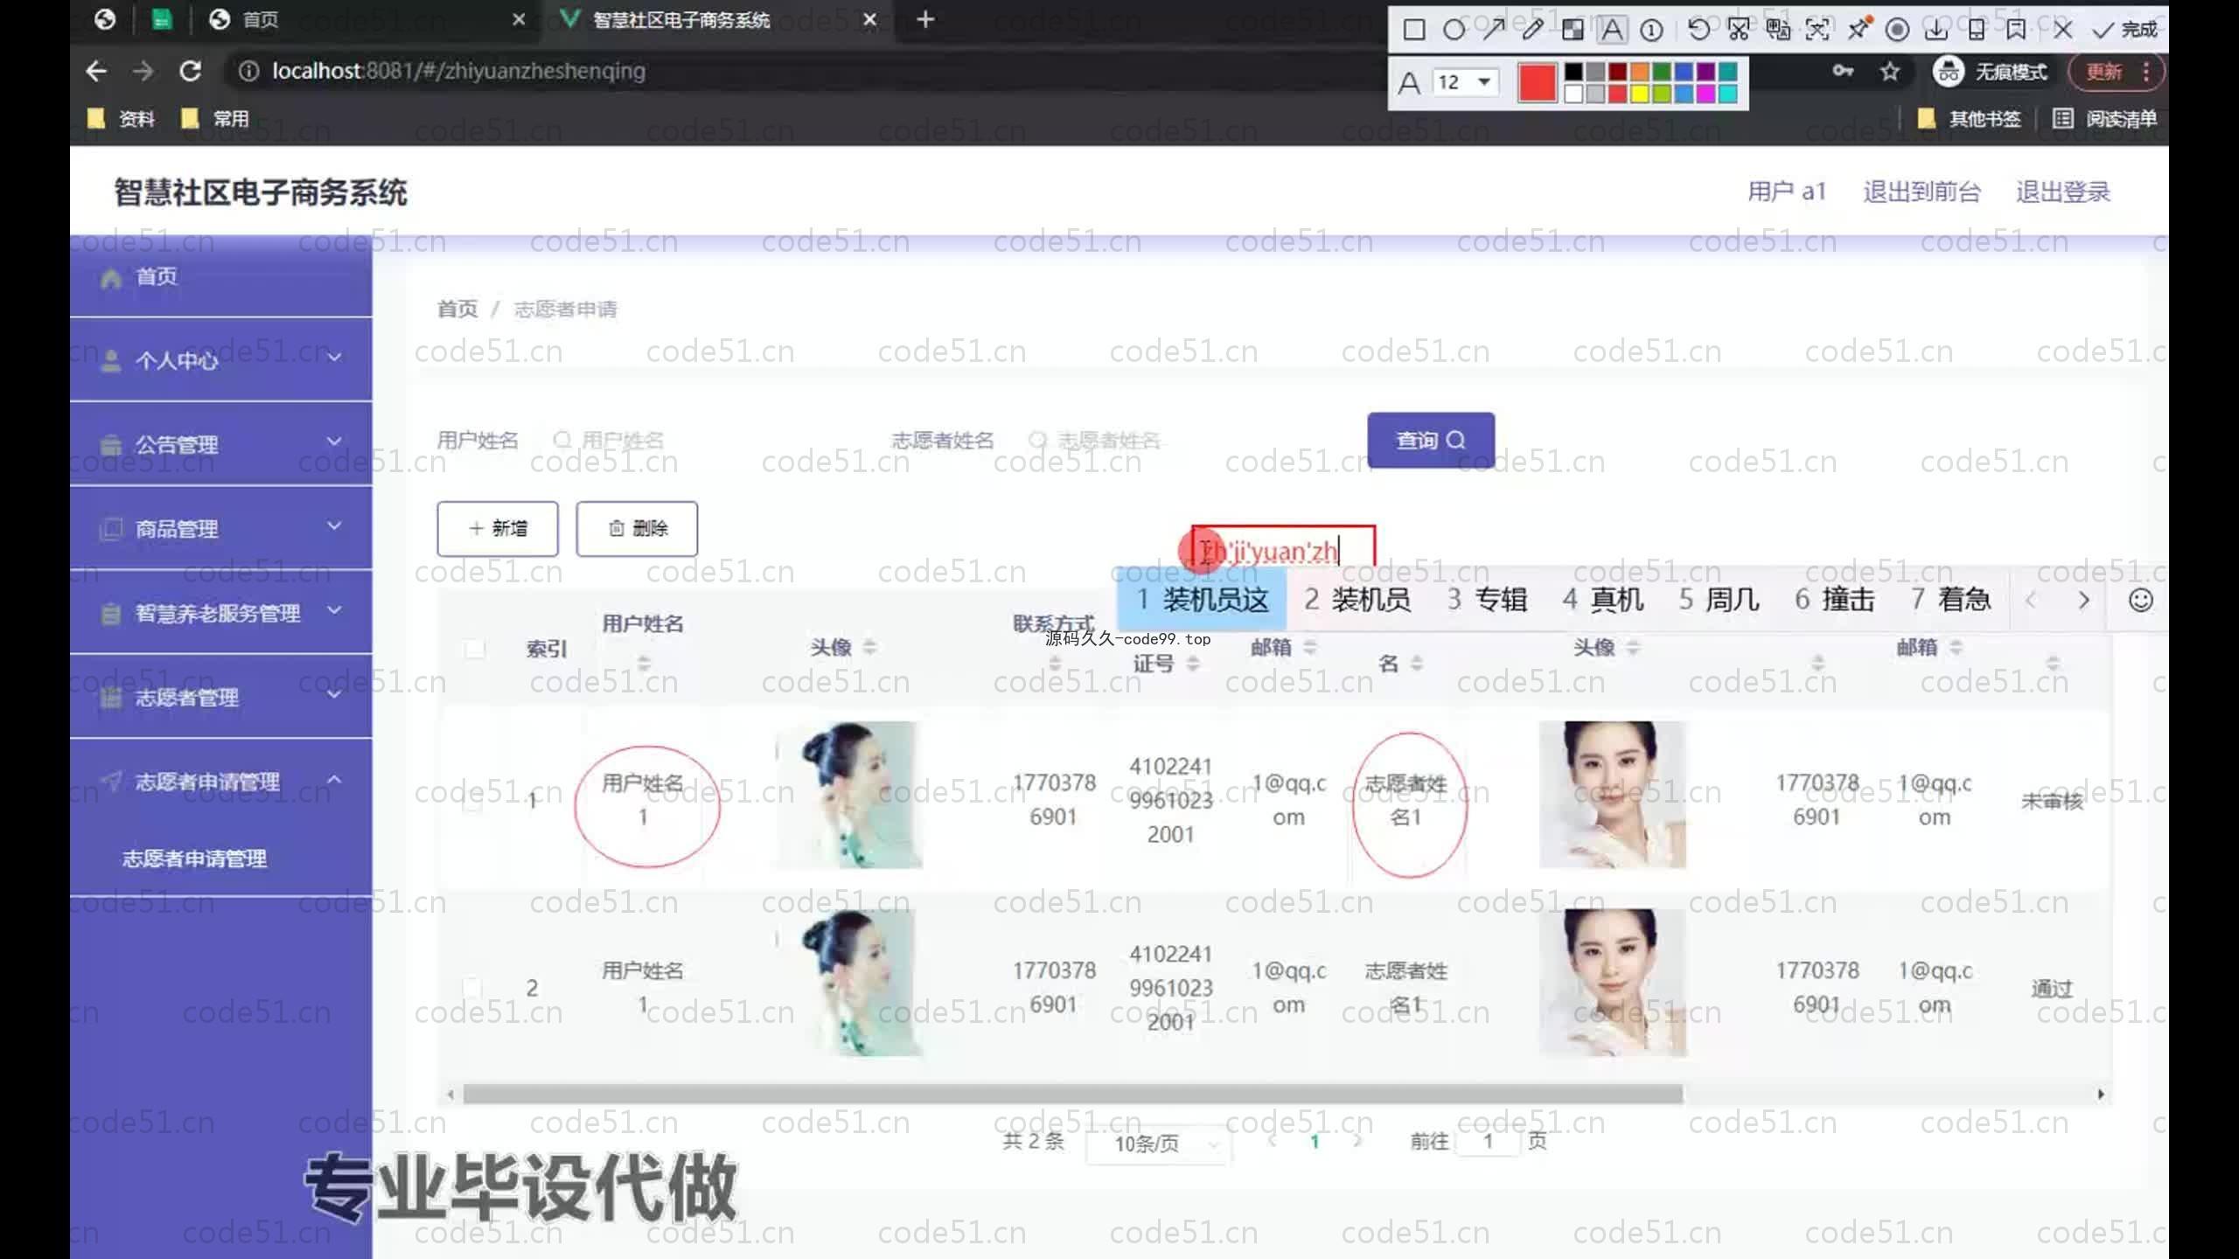Choose the magenta color swatch
The image size is (2239, 1259).
[1705, 94]
